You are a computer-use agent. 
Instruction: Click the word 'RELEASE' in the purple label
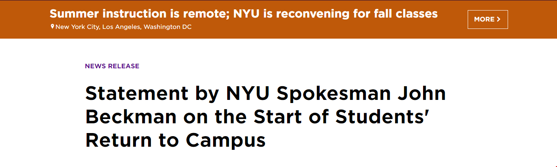(x=124, y=66)
